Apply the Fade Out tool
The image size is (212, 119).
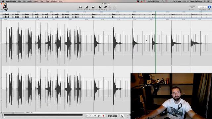[x=100, y=8]
